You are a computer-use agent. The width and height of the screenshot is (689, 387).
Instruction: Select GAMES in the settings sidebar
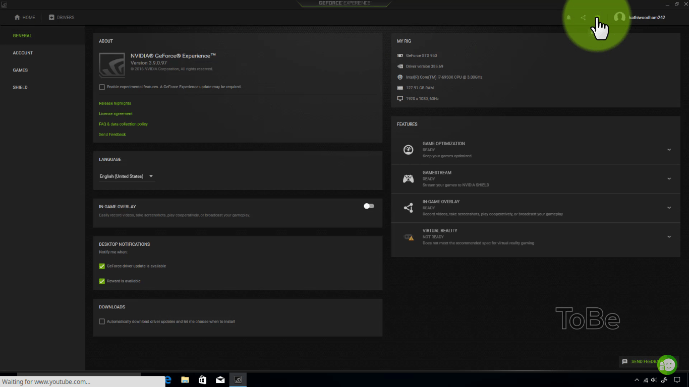pyautogui.click(x=20, y=70)
